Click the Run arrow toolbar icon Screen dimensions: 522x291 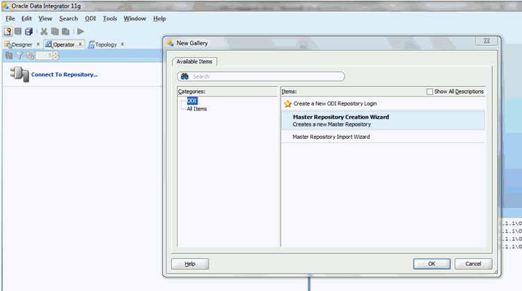(81, 31)
